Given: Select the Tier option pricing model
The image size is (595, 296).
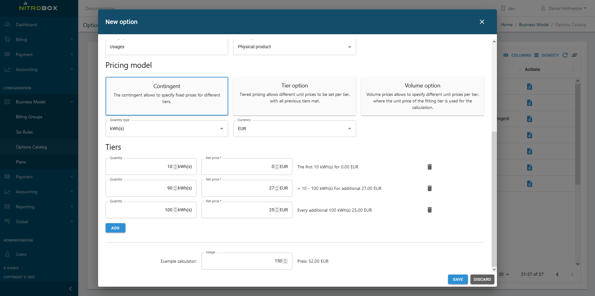Looking at the screenshot, I should coord(294,96).
